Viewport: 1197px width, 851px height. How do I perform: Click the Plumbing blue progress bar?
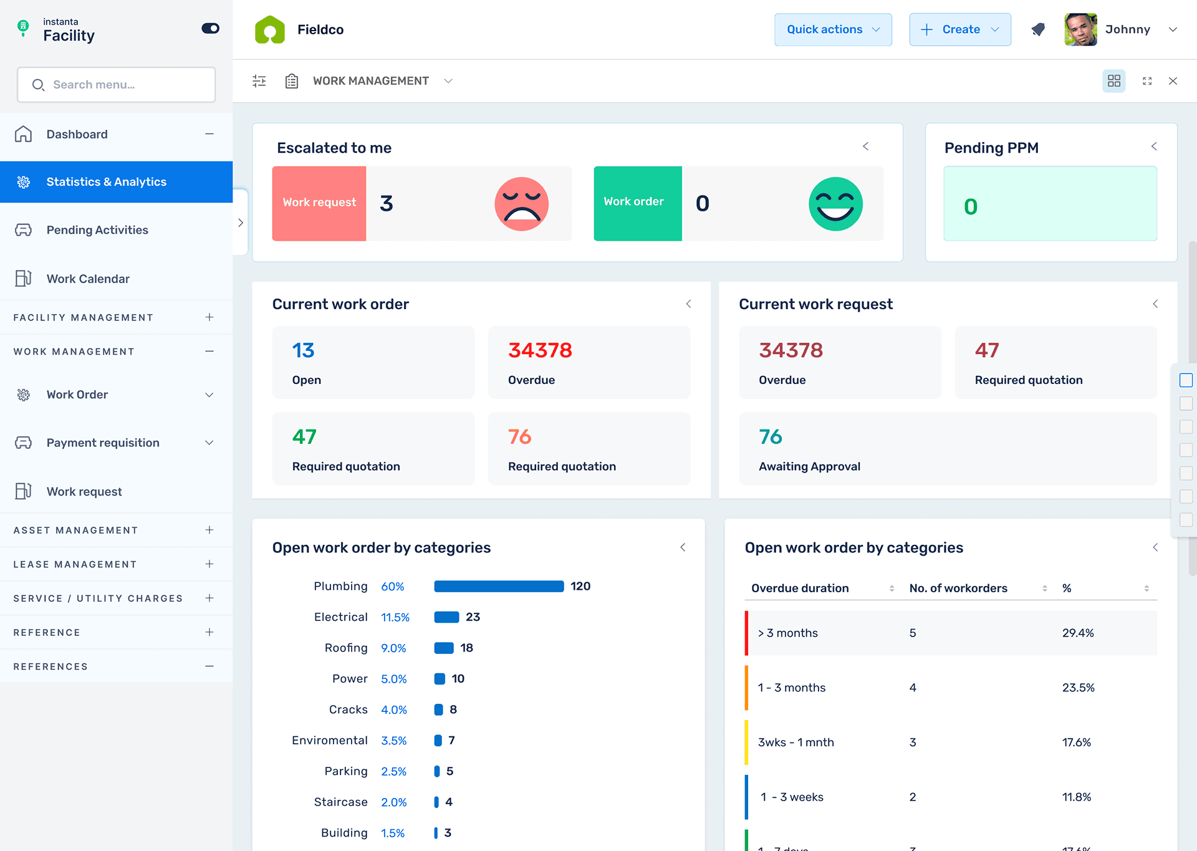[x=499, y=586]
